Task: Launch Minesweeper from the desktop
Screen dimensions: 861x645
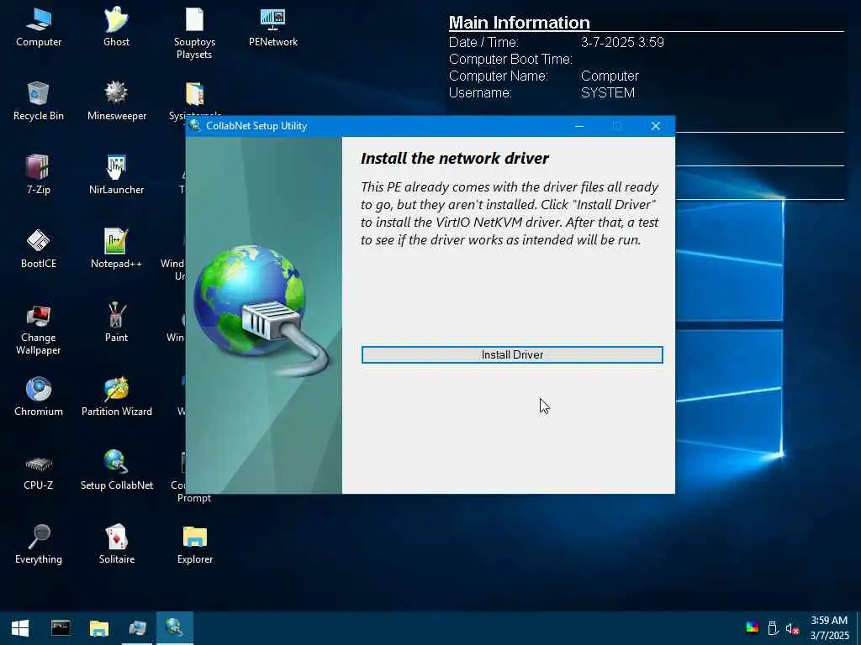Action: [x=116, y=102]
